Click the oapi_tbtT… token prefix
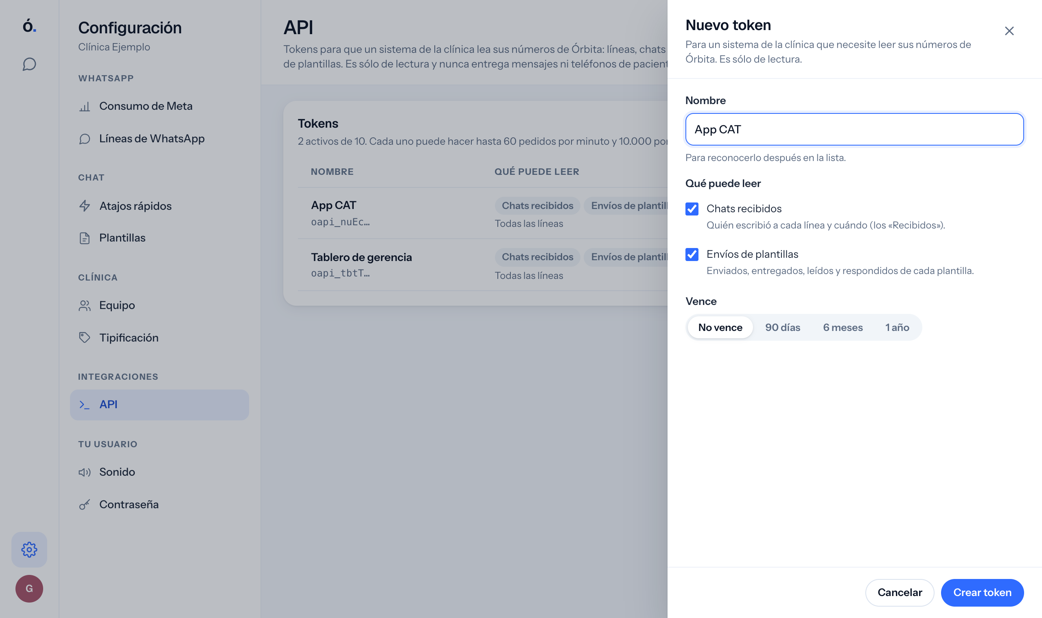This screenshot has height=618, width=1042. click(x=340, y=273)
